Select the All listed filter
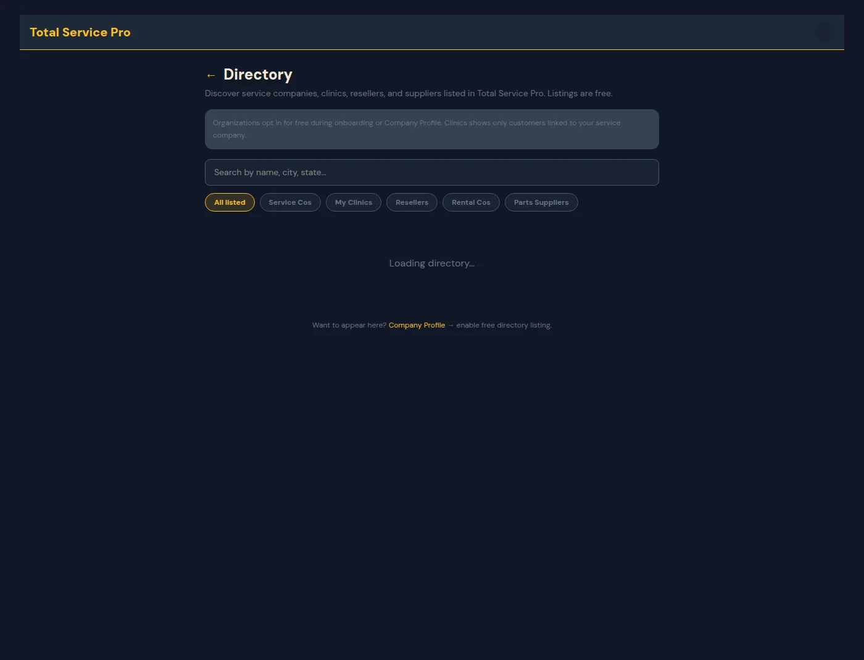Screen dimensions: 864x660 coord(230,202)
